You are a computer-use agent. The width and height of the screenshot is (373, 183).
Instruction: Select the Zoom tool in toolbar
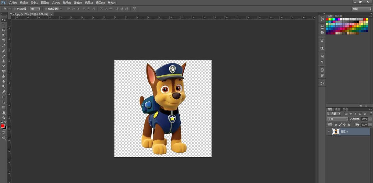tap(4, 118)
